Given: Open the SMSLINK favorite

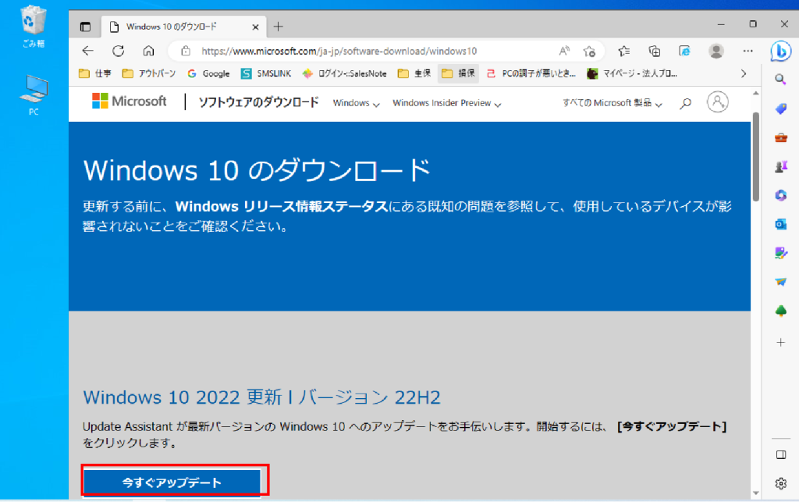Looking at the screenshot, I should click(x=266, y=73).
